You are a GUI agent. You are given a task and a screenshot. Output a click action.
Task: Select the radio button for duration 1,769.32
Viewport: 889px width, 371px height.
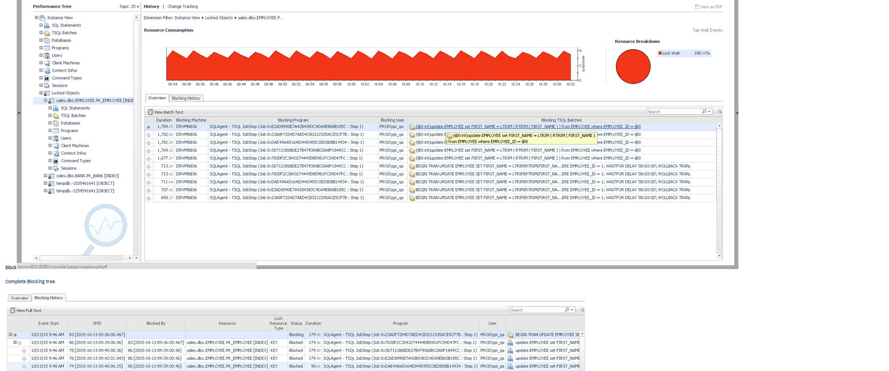[148, 151]
